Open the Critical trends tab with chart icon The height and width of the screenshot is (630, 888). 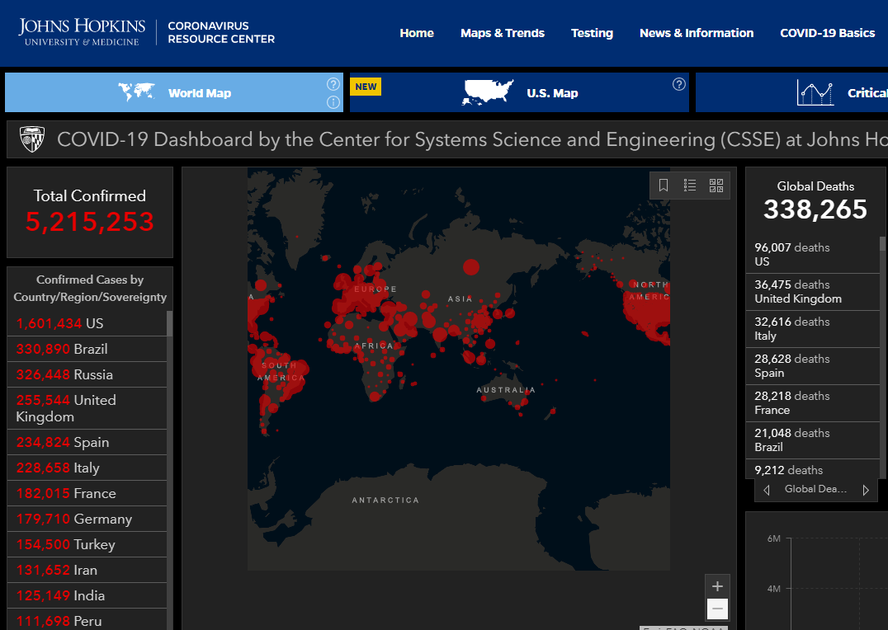click(x=791, y=92)
